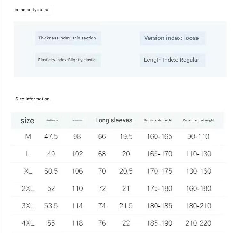This screenshot has height=233, width=240.
Task: Click the 'Long sleeves' column header
Action: (x=114, y=120)
